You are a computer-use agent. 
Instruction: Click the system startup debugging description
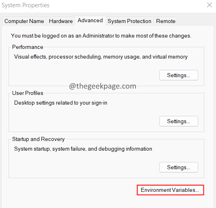83,149
